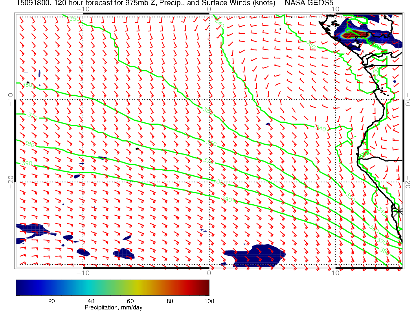Click the island dot beside the left-edge 360 label

[x=28, y=83]
